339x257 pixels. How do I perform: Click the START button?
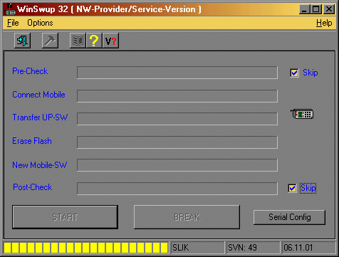coord(65,217)
